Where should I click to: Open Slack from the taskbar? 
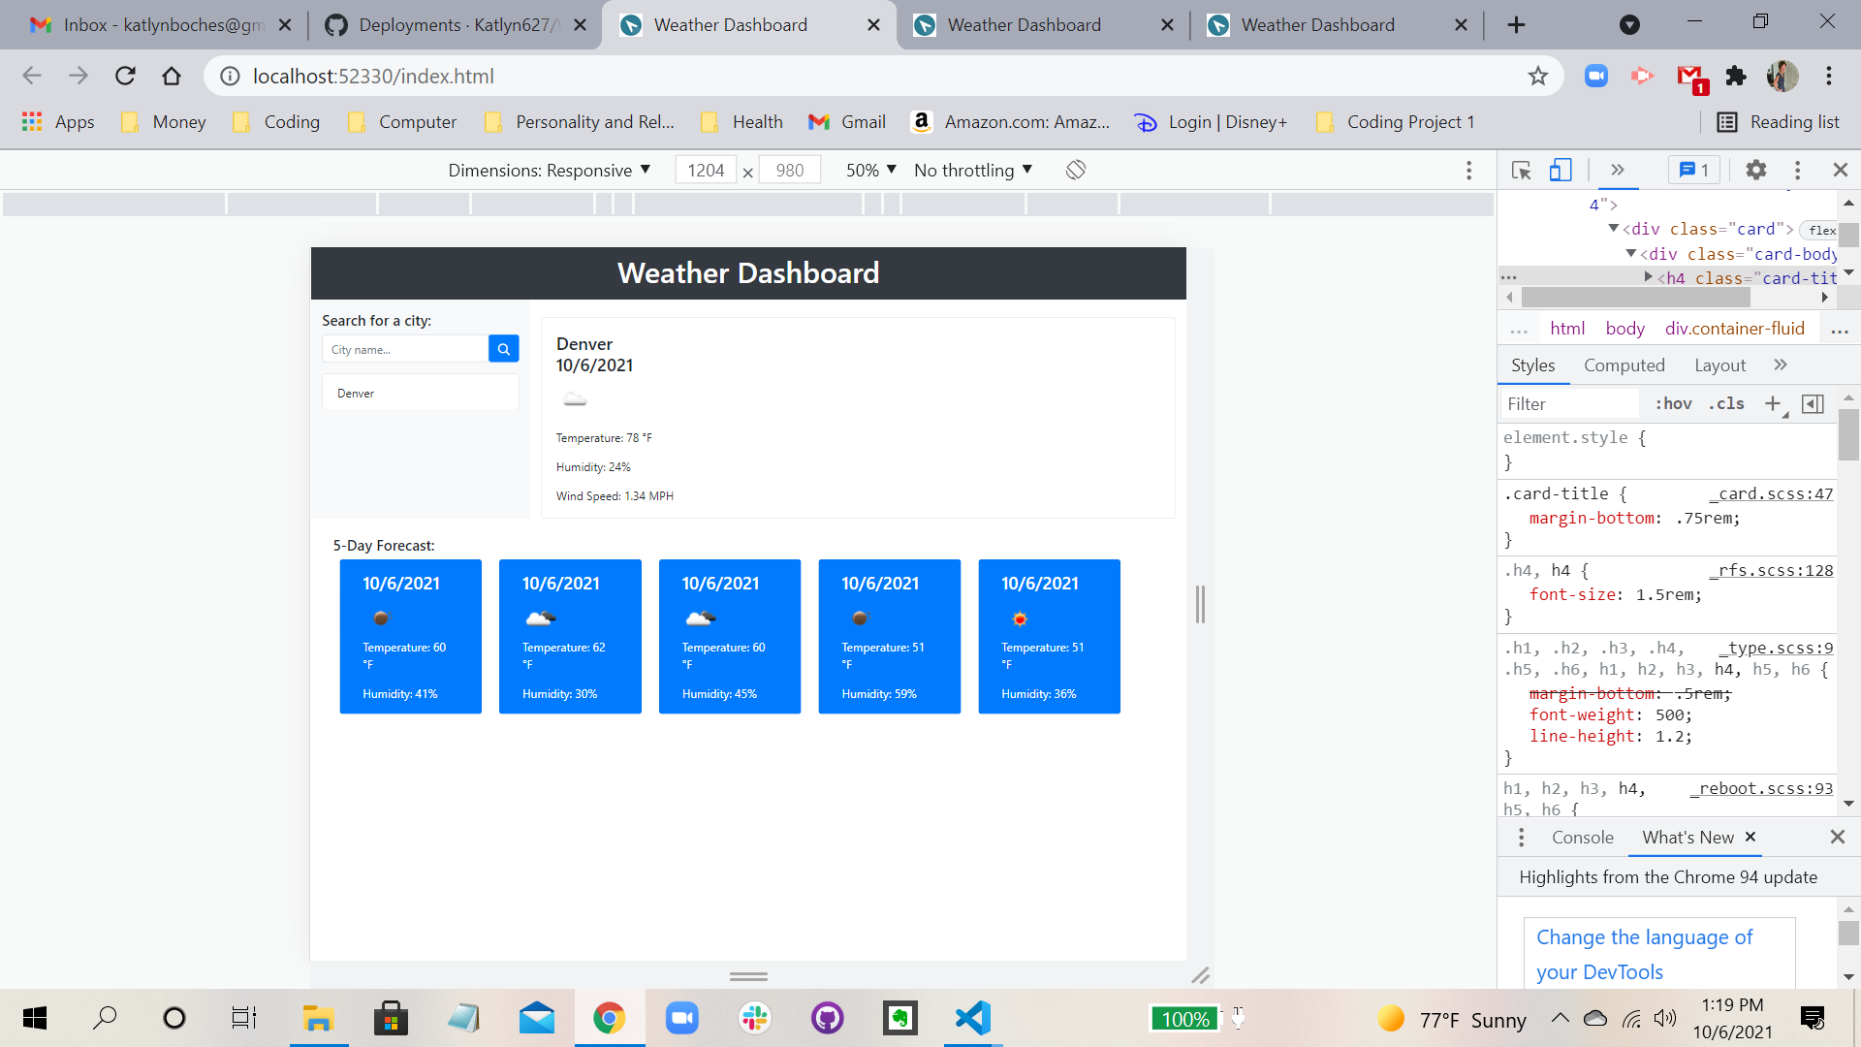754,1018
